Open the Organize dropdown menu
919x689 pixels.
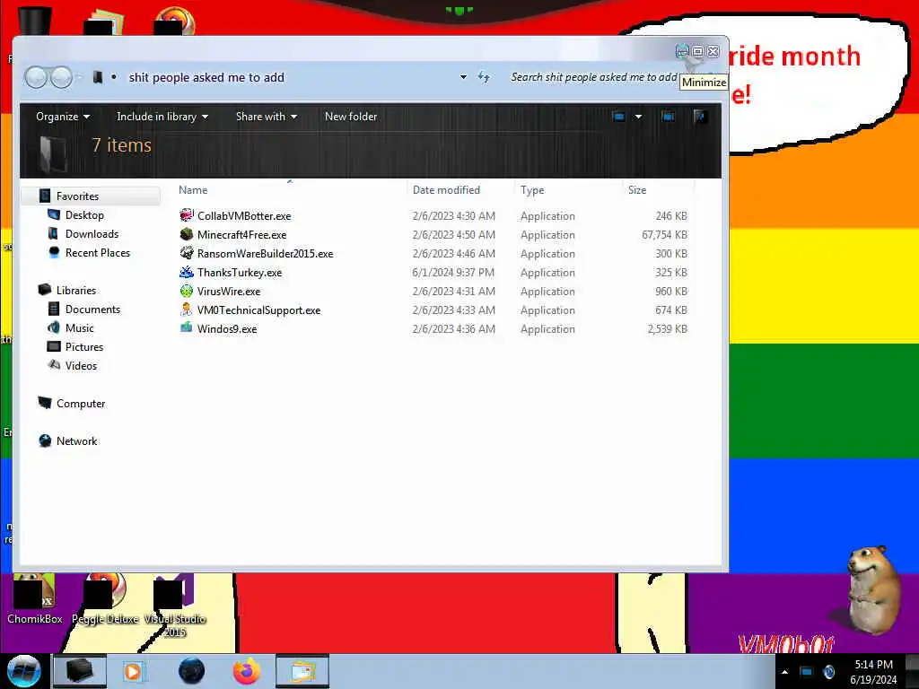click(x=63, y=117)
